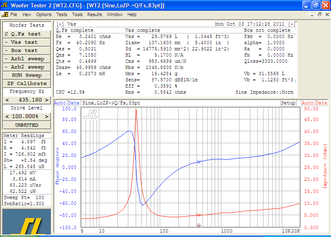This screenshot has height=237, width=331.
Task: Click the 435.180 frequency value
Action: pos(30,100)
